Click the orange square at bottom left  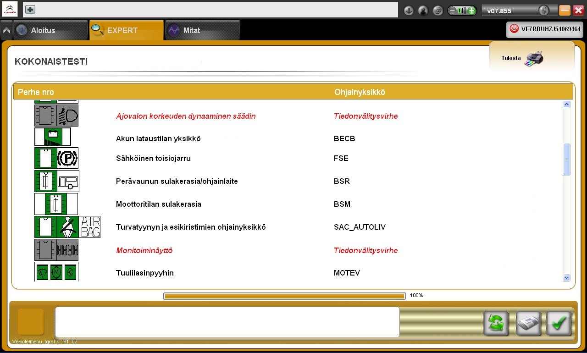pos(31,321)
